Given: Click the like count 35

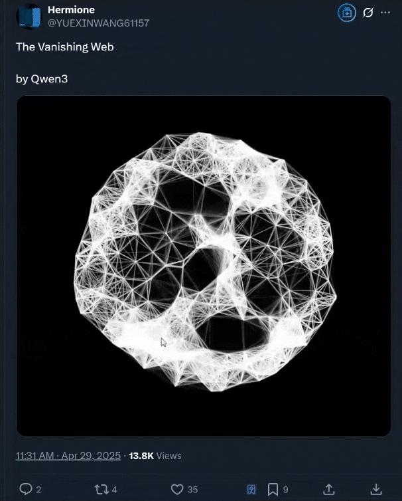Looking at the screenshot, I should (x=192, y=490).
